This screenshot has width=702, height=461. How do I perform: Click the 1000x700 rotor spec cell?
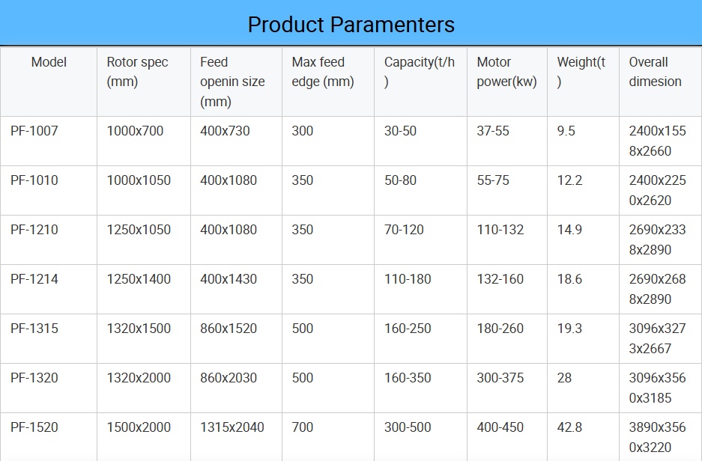(135, 131)
